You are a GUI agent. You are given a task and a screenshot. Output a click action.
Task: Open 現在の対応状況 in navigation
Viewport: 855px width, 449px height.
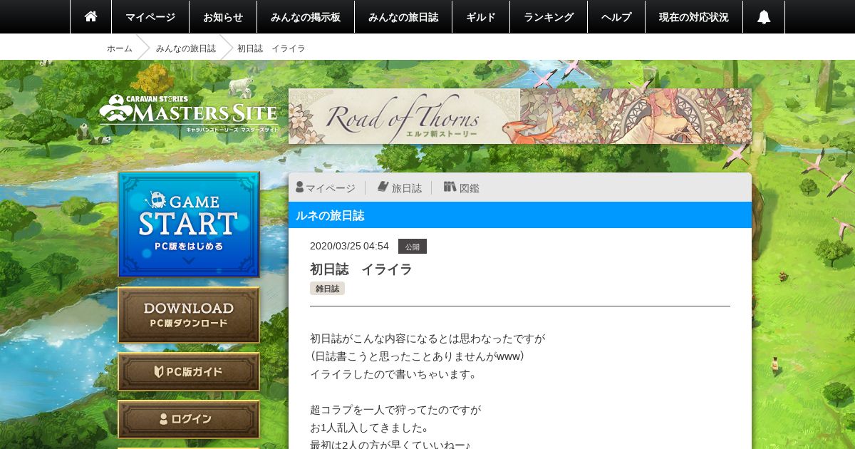(x=694, y=16)
